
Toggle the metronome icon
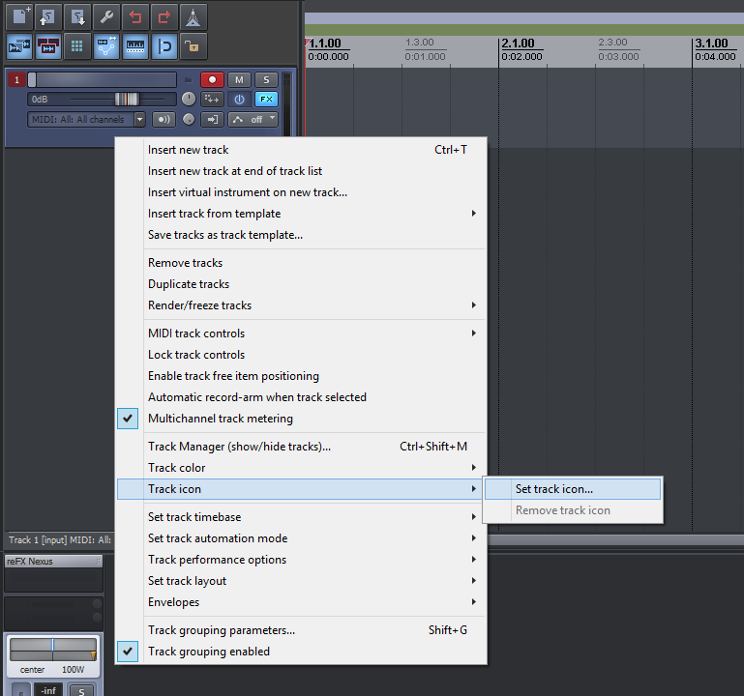pyautogui.click(x=193, y=16)
